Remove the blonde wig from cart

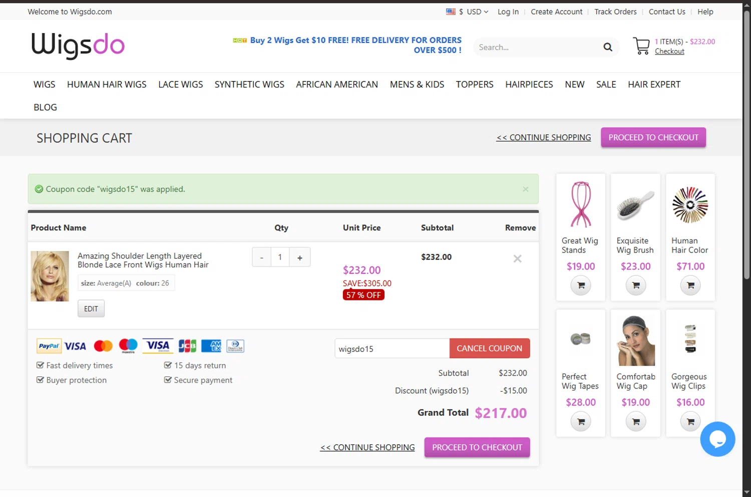(x=517, y=258)
